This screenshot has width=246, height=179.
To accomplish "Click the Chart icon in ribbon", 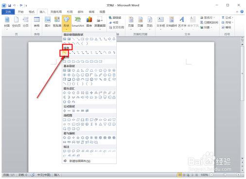I will (89, 22).
